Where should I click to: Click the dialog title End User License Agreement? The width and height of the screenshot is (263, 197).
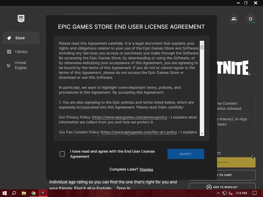tap(131, 27)
